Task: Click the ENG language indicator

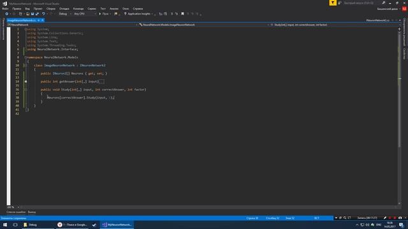Action: pyautogui.click(x=379, y=225)
